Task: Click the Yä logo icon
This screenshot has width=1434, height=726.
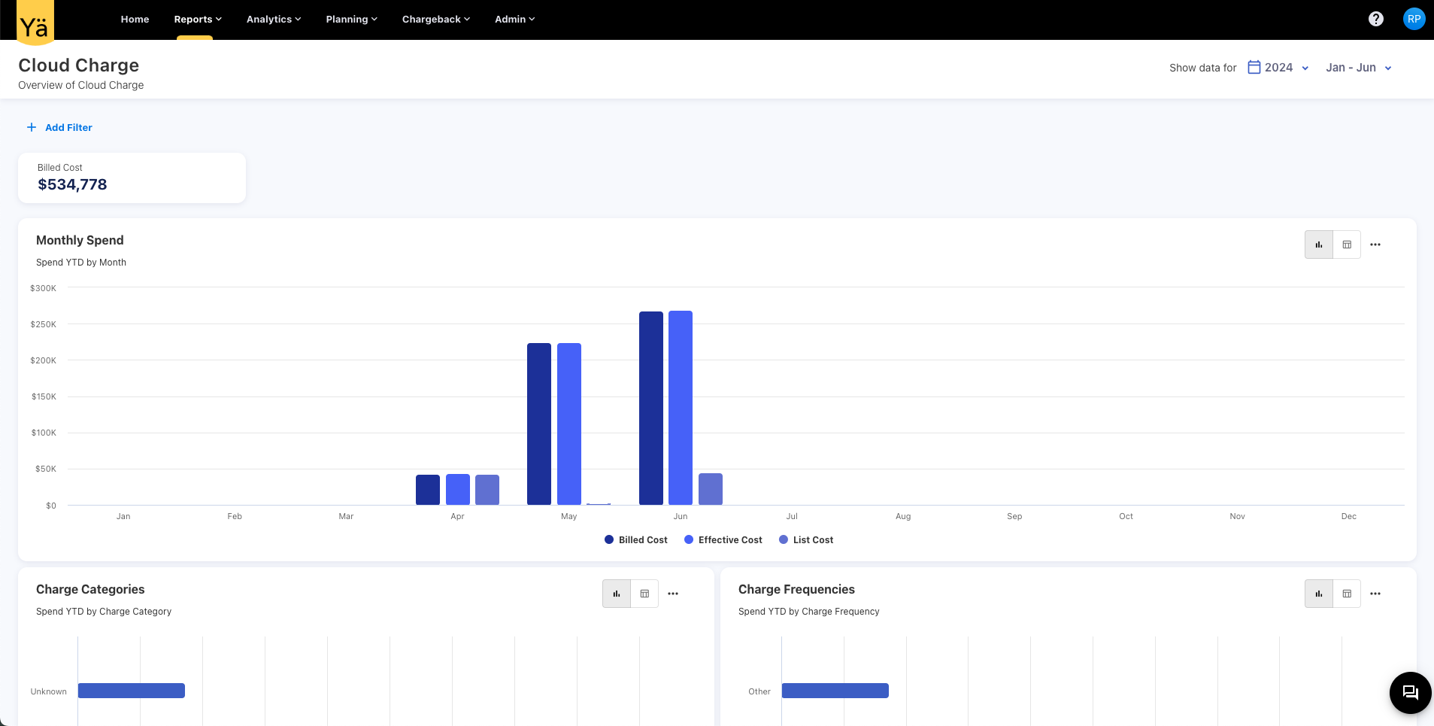Action: (x=35, y=23)
